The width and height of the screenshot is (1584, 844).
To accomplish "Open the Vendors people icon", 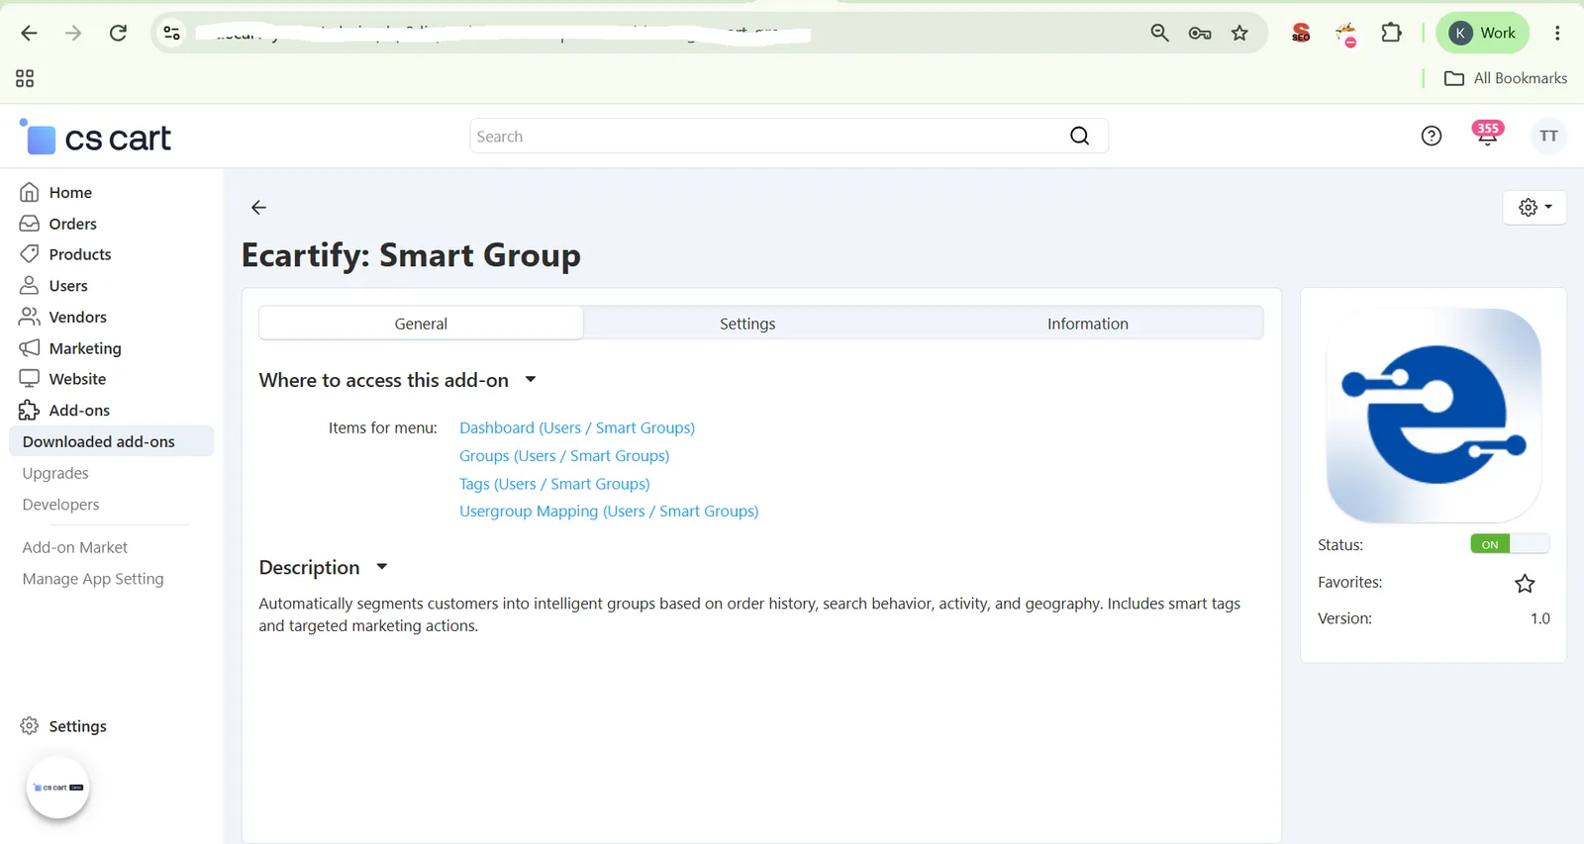I will (30, 317).
